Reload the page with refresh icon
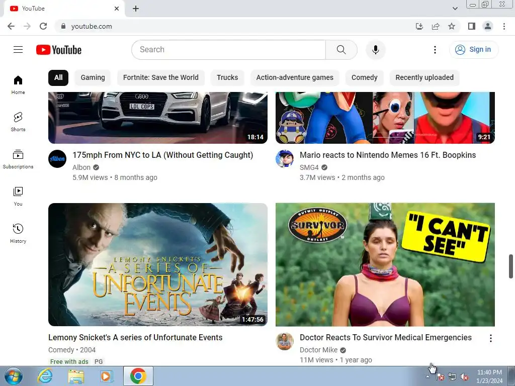Image resolution: width=515 pixels, height=386 pixels. pos(43,26)
